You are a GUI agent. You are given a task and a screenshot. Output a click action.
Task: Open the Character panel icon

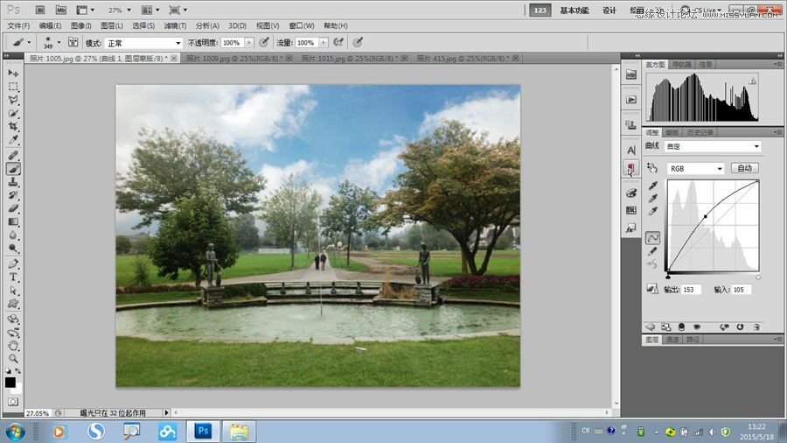pyautogui.click(x=631, y=151)
